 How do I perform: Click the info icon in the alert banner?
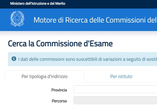pyautogui.click(x=14, y=59)
